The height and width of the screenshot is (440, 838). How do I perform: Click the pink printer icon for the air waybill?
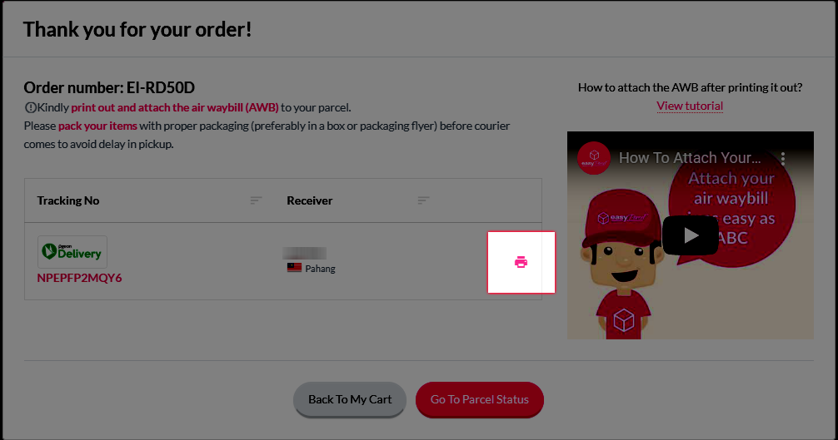point(521,262)
